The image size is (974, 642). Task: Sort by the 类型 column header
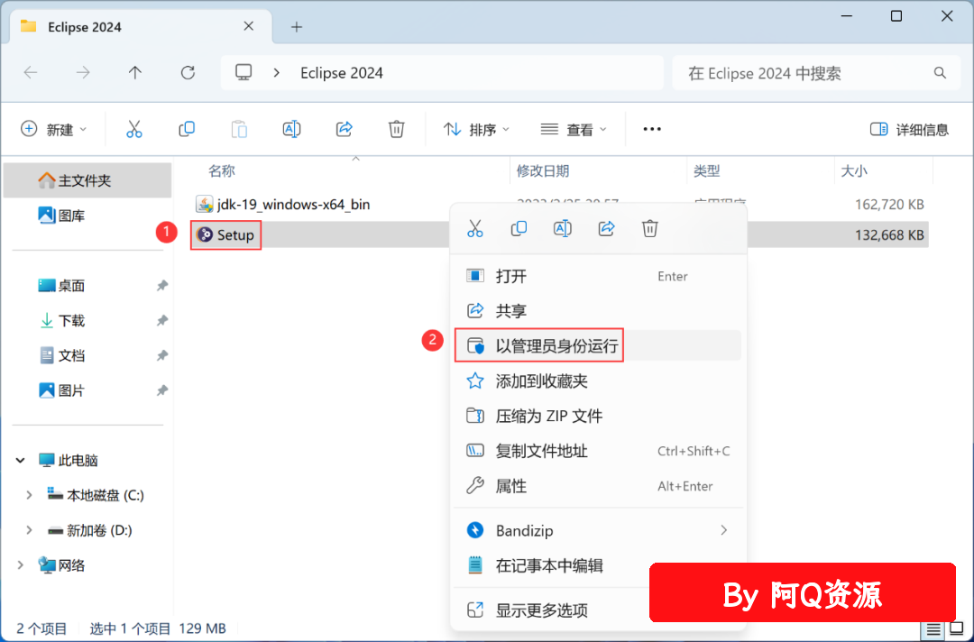(706, 170)
